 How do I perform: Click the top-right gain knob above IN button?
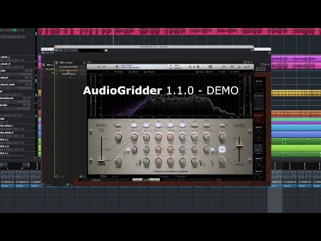[x=222, y=138]
